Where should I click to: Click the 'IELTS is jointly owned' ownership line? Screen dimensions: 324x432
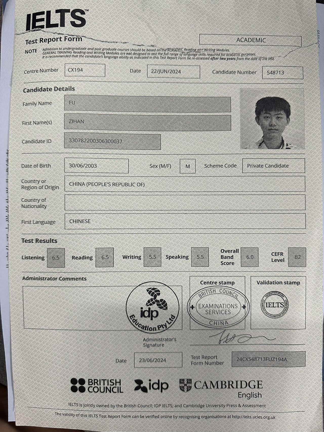click(167, 405)
